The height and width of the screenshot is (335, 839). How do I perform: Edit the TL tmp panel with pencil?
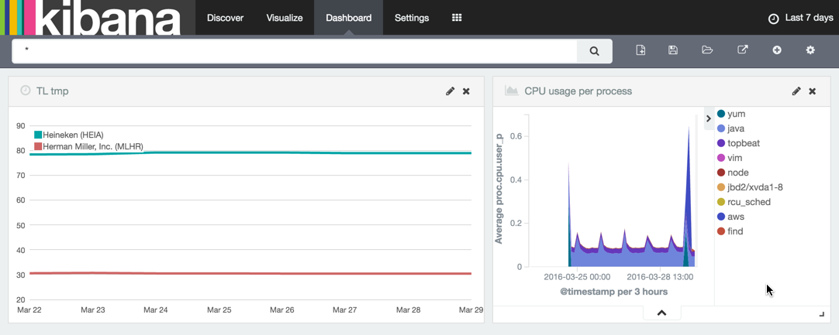coord(450,91)
